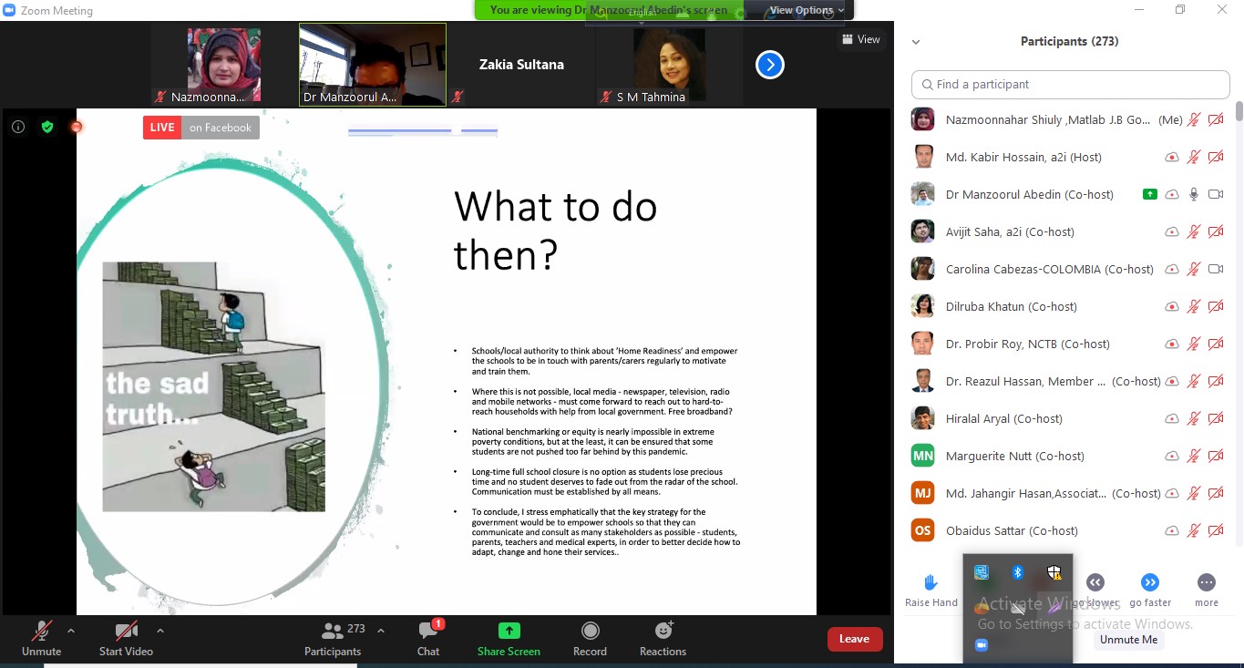Viewport: 1244px width, 668px height.
Task: Open the Participants panel icon in toolbar
Action: pos(333,631)
